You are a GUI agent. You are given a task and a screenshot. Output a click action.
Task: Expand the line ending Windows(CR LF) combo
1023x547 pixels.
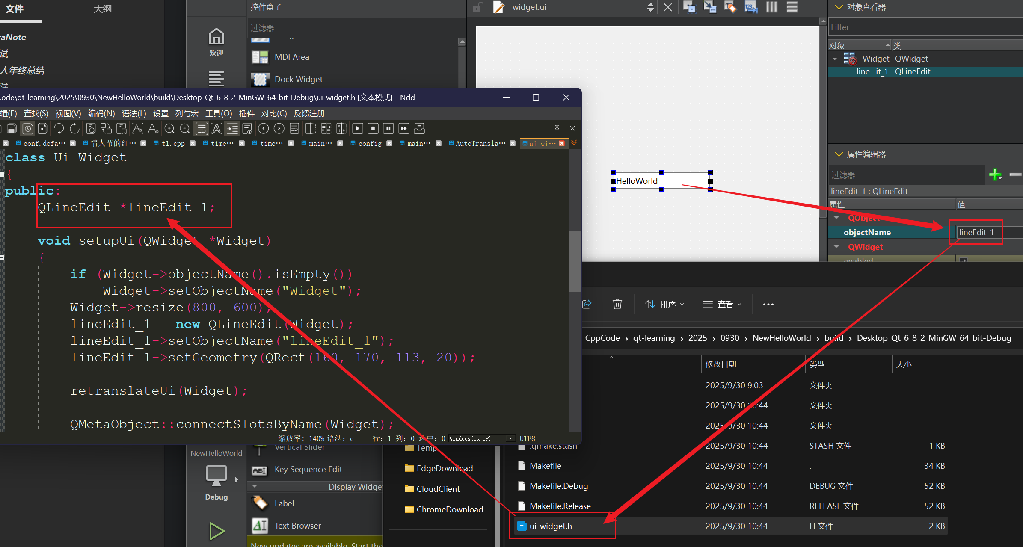point(510,438)
